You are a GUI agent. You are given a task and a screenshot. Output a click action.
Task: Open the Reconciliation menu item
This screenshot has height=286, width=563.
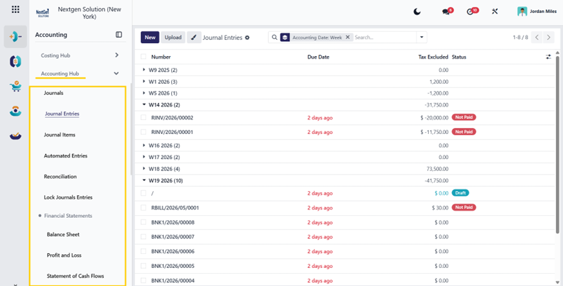pos(60,176)
